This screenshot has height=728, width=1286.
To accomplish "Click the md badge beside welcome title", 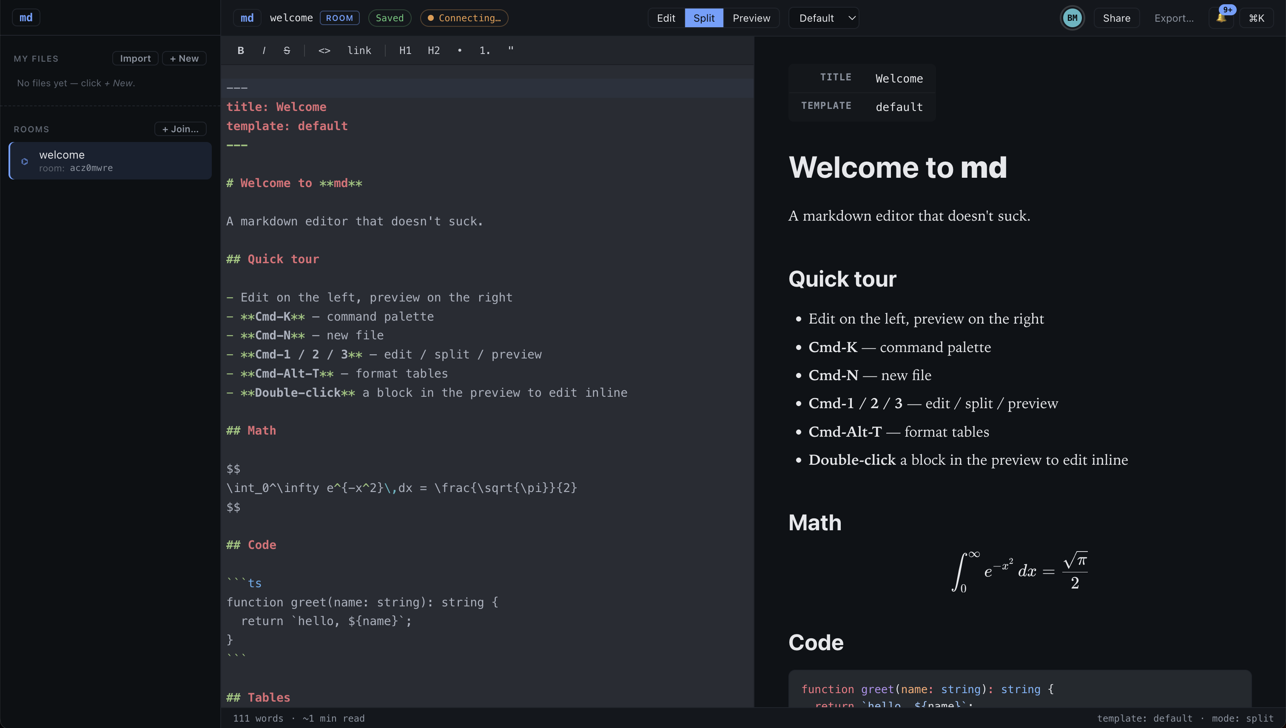I will 247,18.
